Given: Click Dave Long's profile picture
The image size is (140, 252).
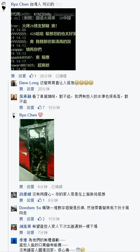Looking at the screenshot, I should point(14,83).
